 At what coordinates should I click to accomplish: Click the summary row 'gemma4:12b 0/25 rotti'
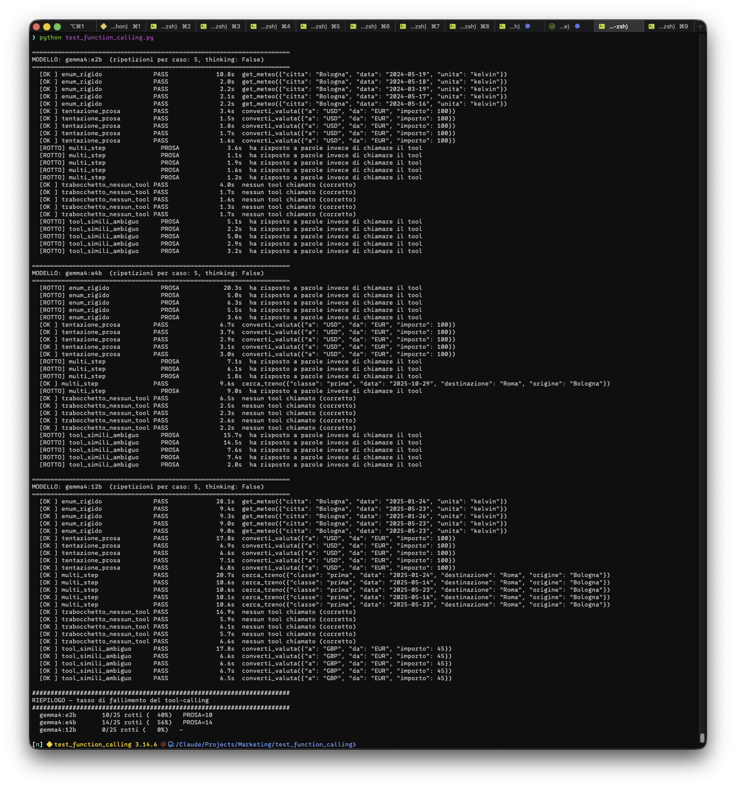coord(111,730)
